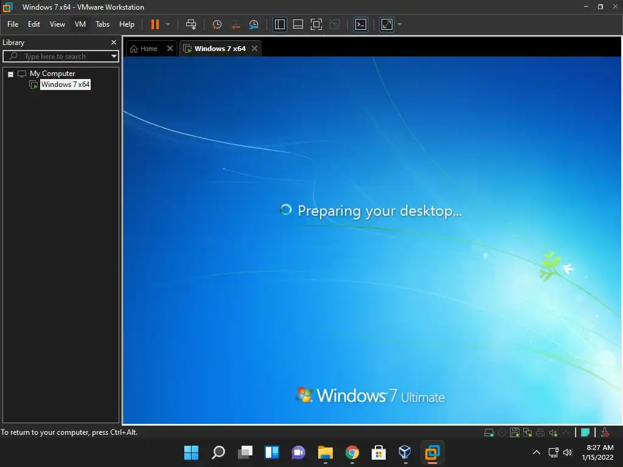Open the network tray icon
Image resolution: width=623 pixels, height=467 pixels.
(x=554, y=452)
